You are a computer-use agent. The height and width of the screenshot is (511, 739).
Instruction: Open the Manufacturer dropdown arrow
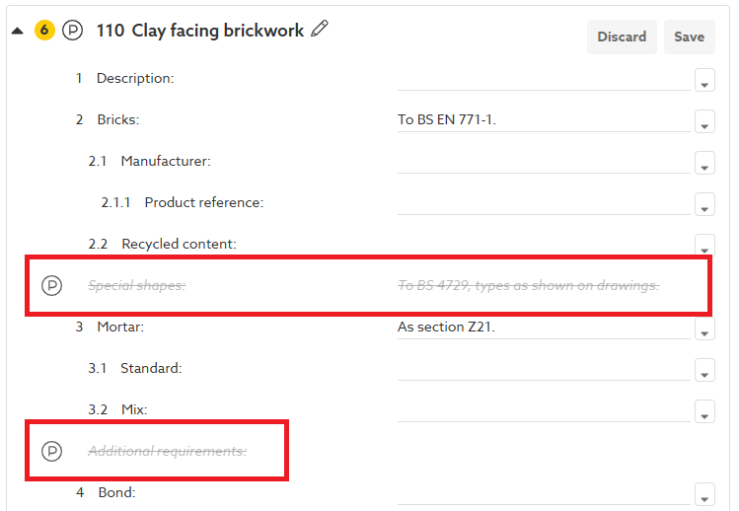[x=704, y=166]
